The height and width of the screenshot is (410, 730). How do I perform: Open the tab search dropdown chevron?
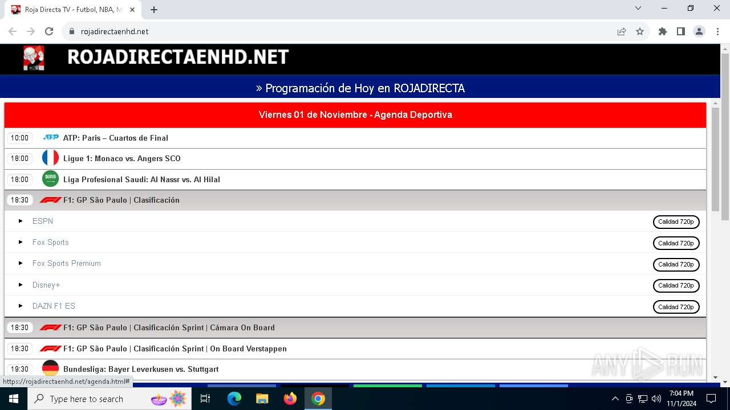tap(638, 8)
